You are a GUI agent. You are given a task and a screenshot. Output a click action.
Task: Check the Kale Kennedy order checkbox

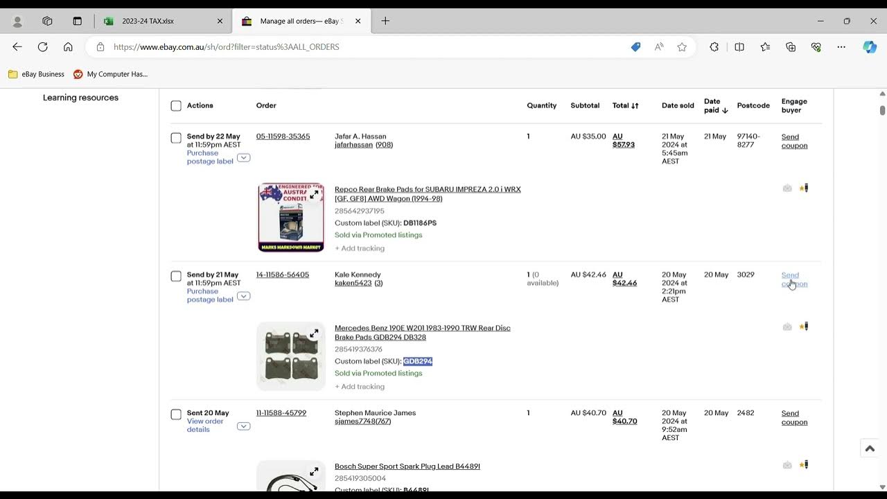(x=176, y=277)
